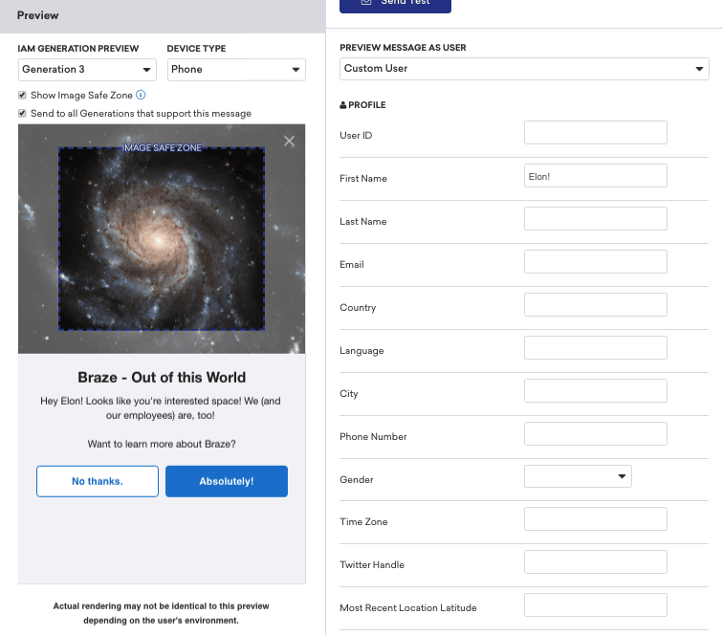This screenshot has width=723, height=636.
Task: Click the Last Name text field
Action: (x=595, y=219)
